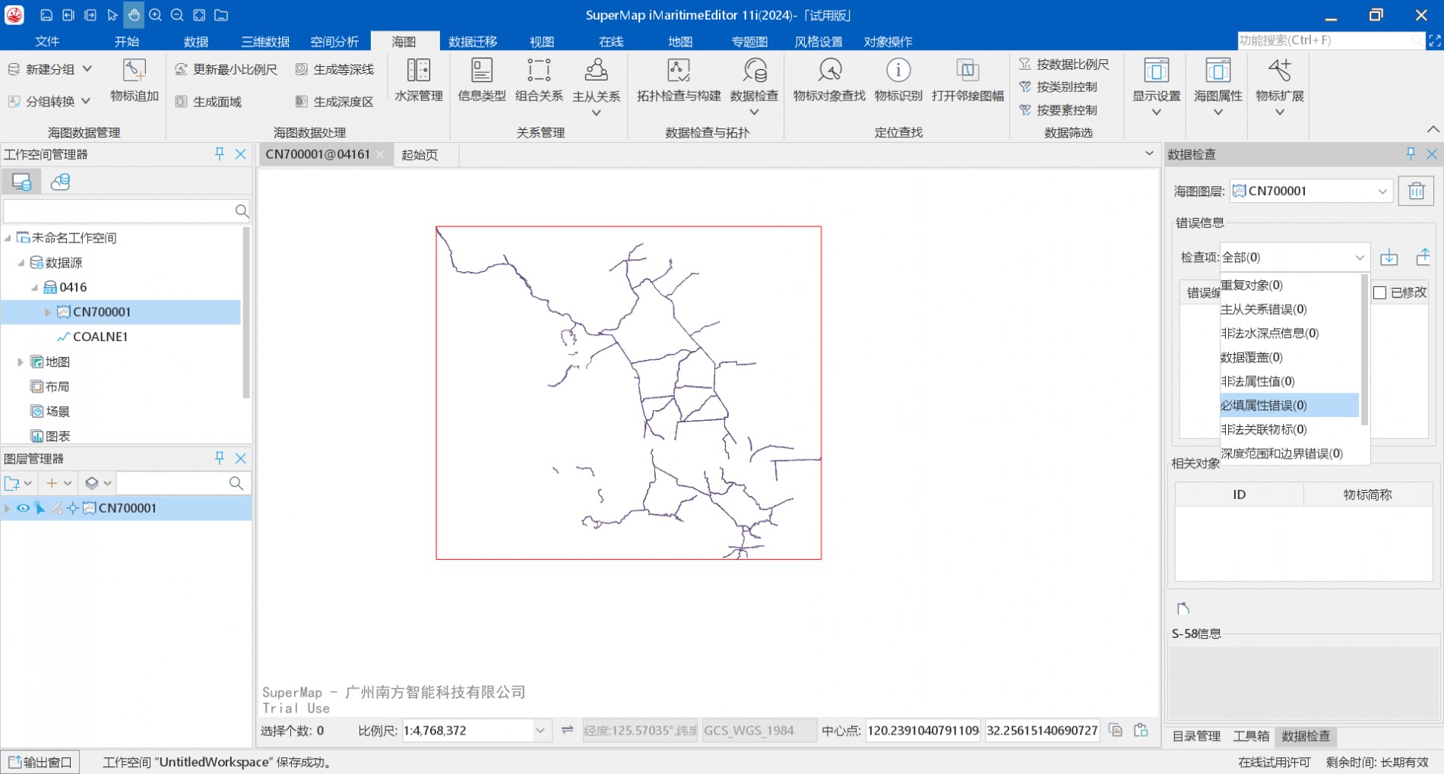Enable 按类别控制 filter
The width and height of the screenshot is (1444, 774).
point(1058,87)
